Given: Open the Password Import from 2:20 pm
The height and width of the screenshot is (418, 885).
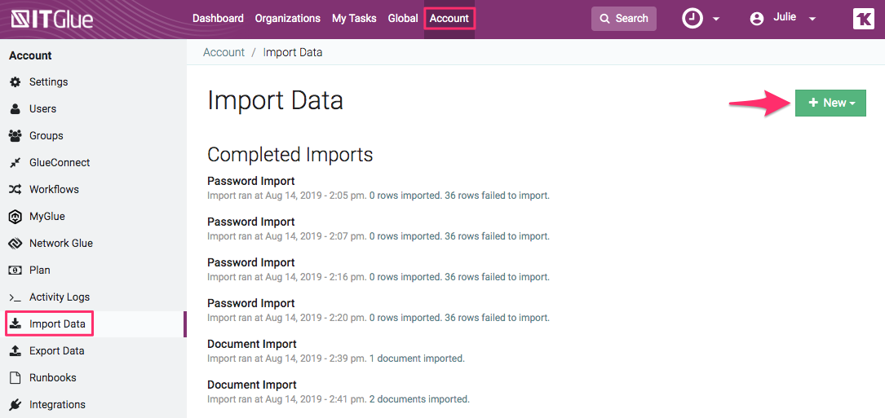Looking at the screenshot, I should pos(251,303).
